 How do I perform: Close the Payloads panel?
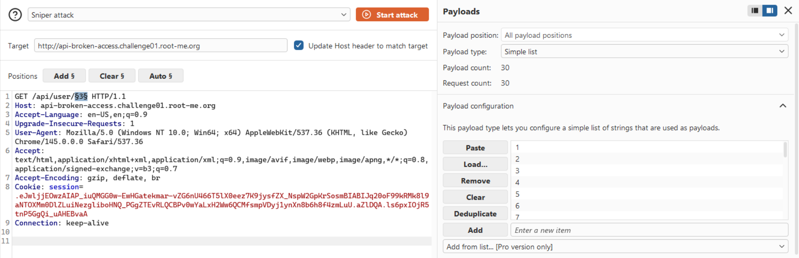click(x=788, y=11)
